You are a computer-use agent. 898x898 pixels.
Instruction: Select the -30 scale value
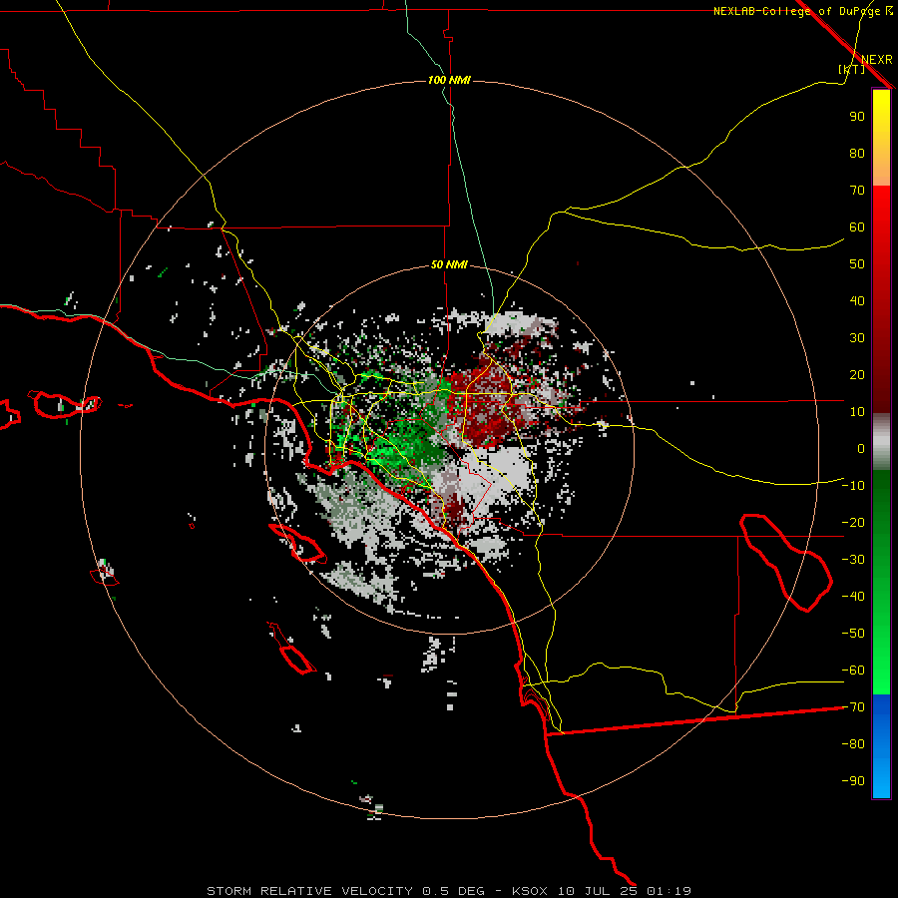click(853, 560)
